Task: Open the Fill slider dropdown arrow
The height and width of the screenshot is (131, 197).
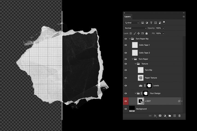Action: pos(163,34)
